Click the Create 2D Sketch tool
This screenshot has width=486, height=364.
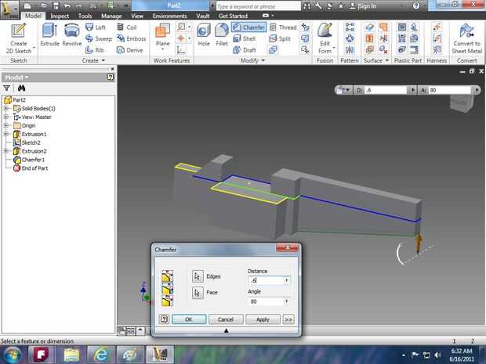(19, 38)
